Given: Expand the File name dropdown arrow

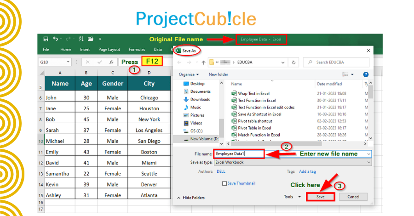Looking at the screenshot, I should [x=368, y=154].
